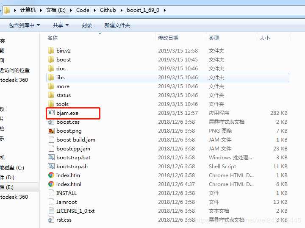Expand the arrow after 计算机 in address bar
The image size is (305, 228).
[x=41, y=10]
